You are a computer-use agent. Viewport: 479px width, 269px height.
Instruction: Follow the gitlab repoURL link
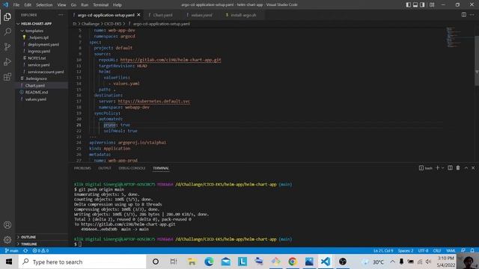[x=171, y=60]
